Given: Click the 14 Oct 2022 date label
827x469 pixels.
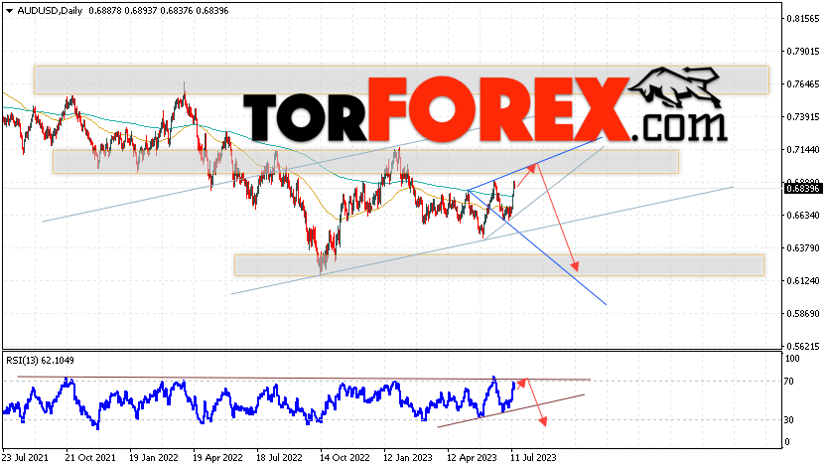Looking at the screenshot, I should tap(345, 457).
